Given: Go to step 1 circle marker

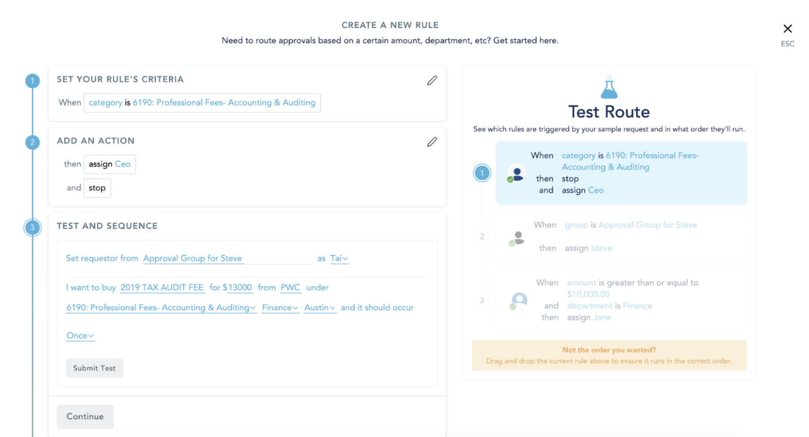Looking at the screenshot, I should click(x=32, y=81).
